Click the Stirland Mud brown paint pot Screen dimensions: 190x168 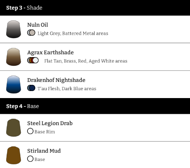click(x=14, y=155)
